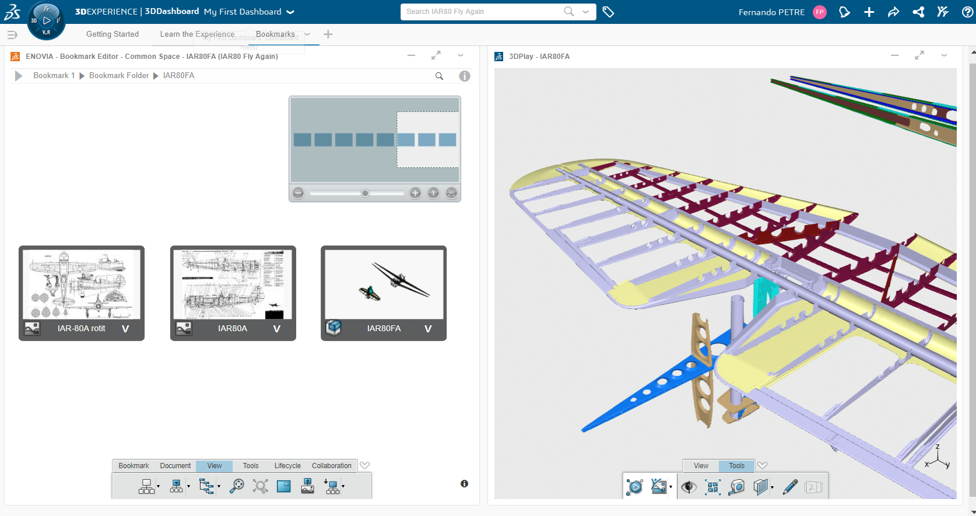Open the Bookmark action bar tab
Viewport: 976px width, 516px height.
pos(134,466)
